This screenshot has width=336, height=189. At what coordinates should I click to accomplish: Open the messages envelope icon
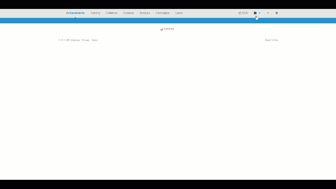coord(255,13)
